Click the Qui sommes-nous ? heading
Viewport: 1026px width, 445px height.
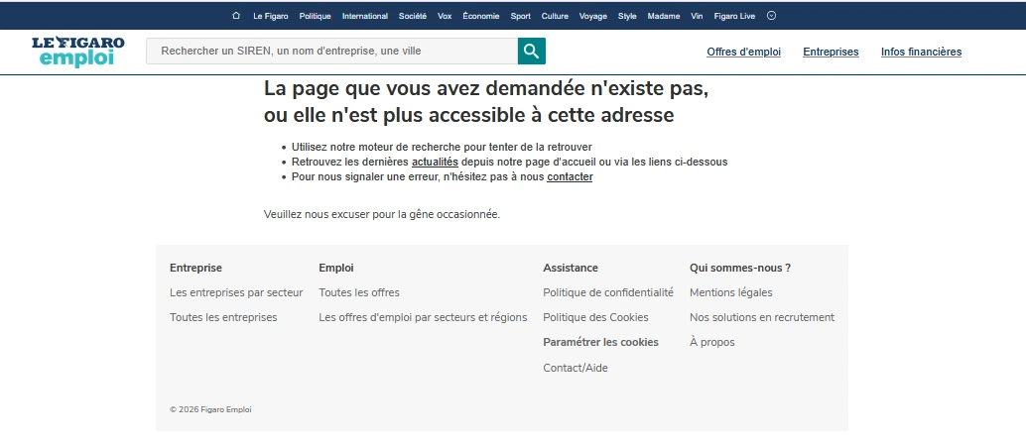pos(740,268)
